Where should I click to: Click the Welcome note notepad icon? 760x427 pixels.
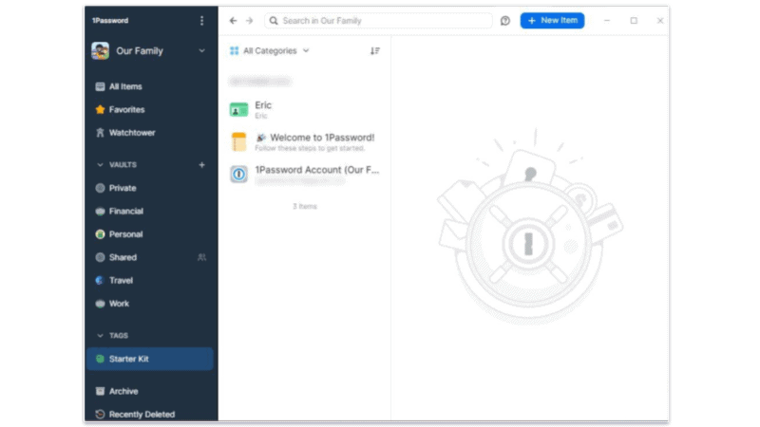pyautogui.click(x=239, y=141)
